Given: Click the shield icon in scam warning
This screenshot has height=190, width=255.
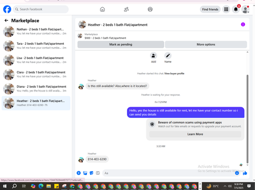Looking at the screenshot, I should (x=152, y=124).
